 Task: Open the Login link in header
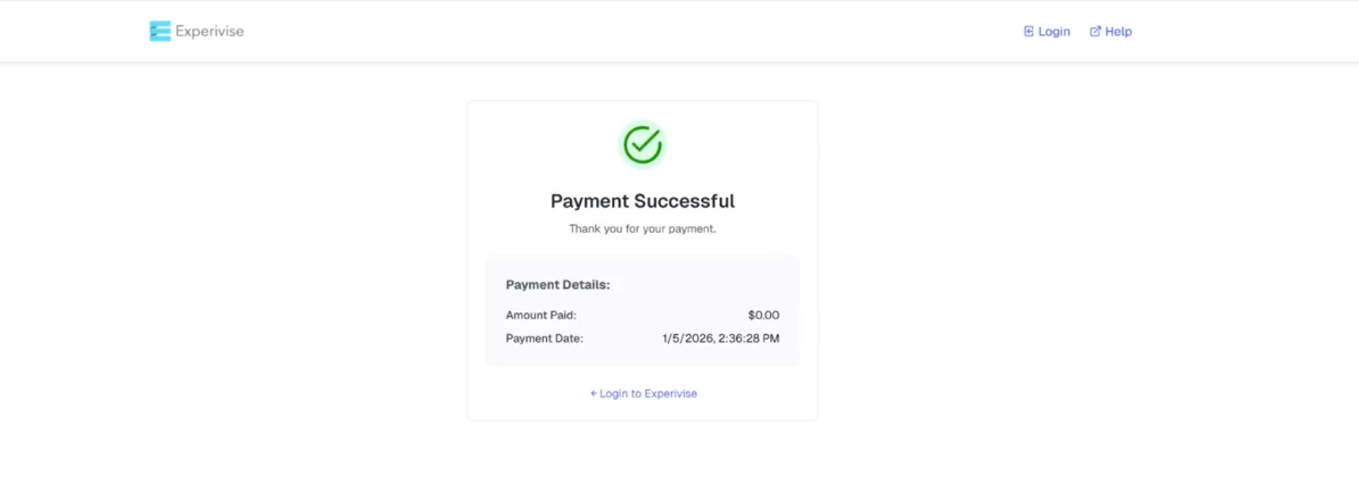[x=1053, y=32]
